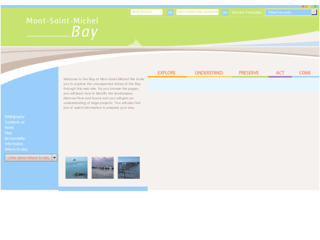Open the ACT tab
Viewport: 320px width, 240px height.
[x=280, y=73]
